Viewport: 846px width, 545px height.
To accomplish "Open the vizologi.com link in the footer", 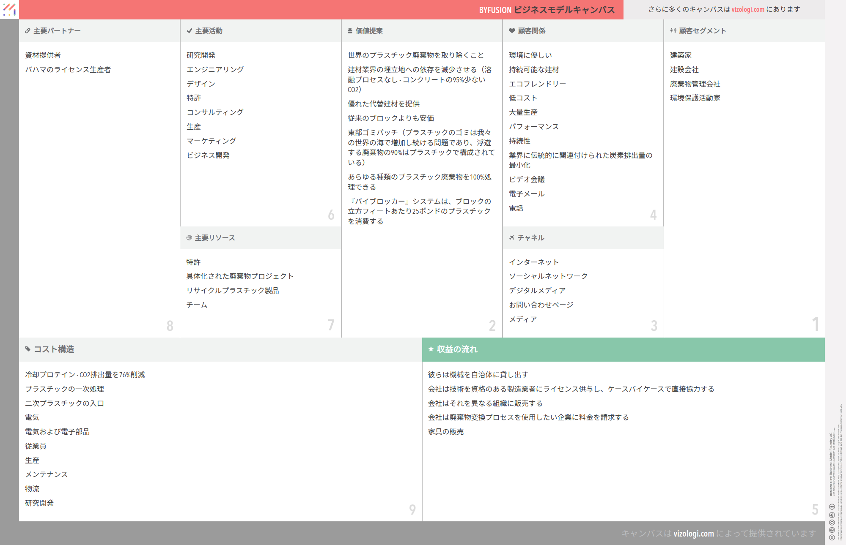I will [693, 534].
